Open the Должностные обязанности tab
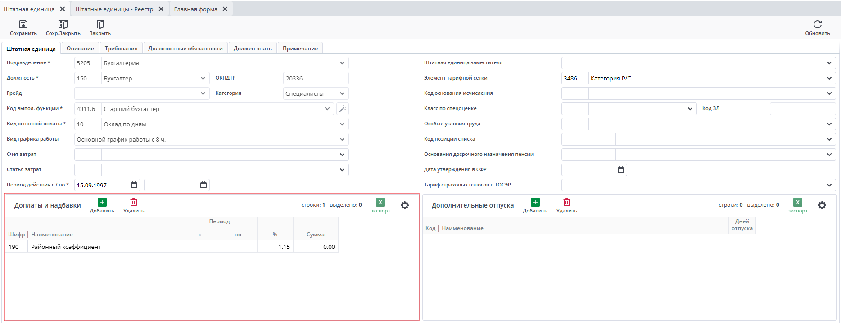841x323 pixels. click(x=185, y=49)
